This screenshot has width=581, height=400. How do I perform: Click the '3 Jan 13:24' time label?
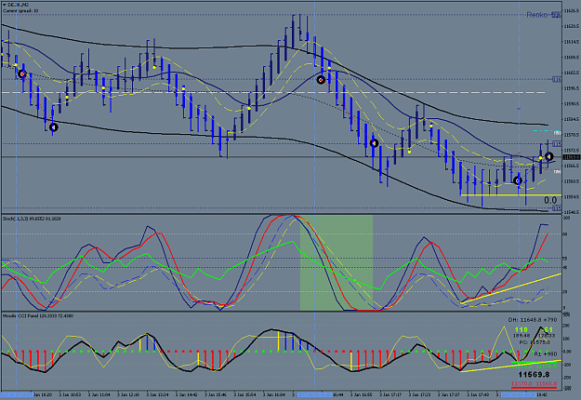pyautogui.click(x=158, y=394)
